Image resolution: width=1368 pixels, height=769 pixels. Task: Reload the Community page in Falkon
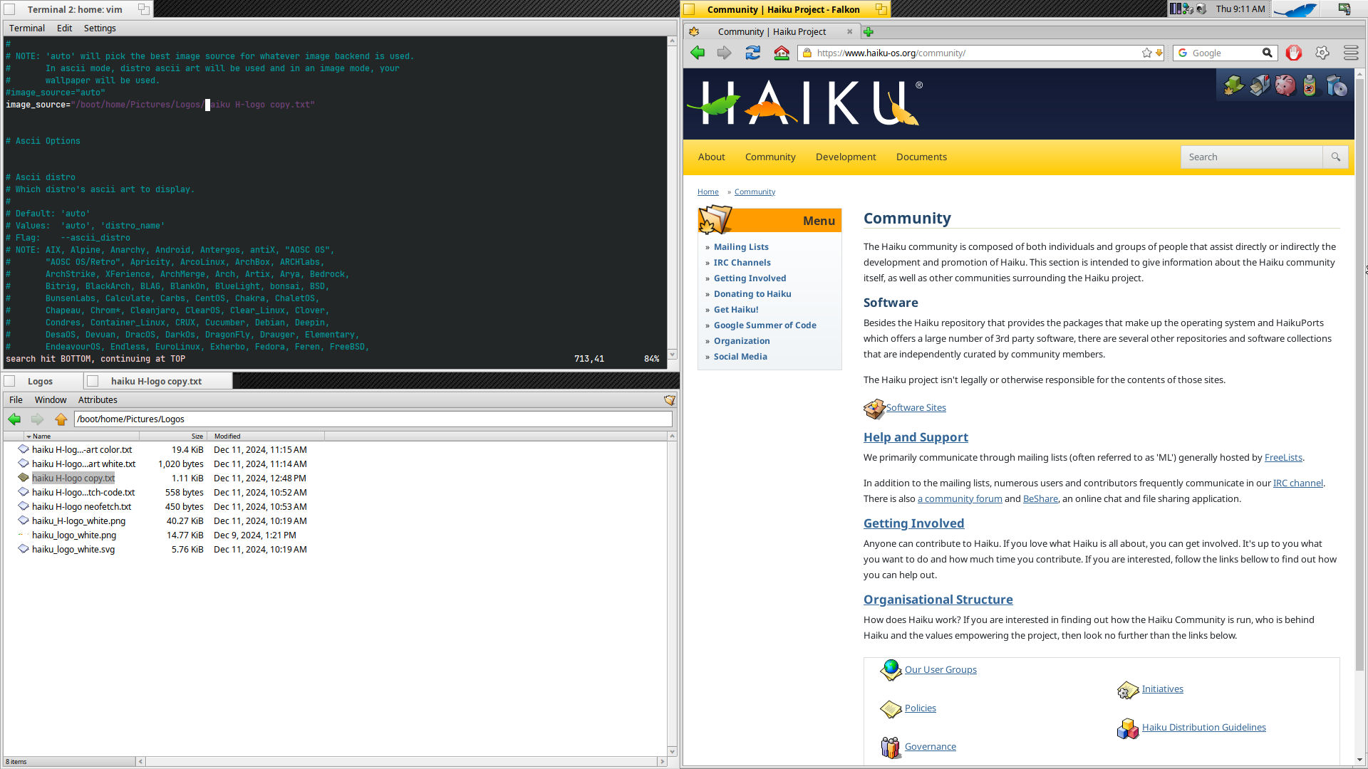(752, 53)
